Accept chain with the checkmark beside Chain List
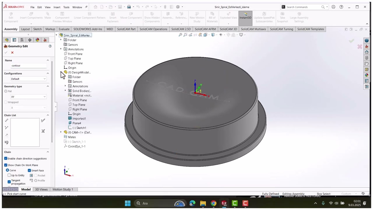The width and height of the screenshot is (373, 210). click(x=43, y=120)
